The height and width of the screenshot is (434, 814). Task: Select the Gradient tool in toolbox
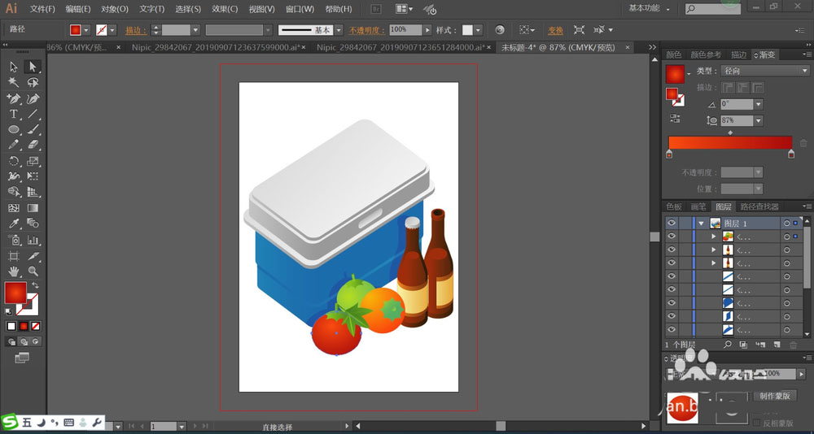click(33, 208)
